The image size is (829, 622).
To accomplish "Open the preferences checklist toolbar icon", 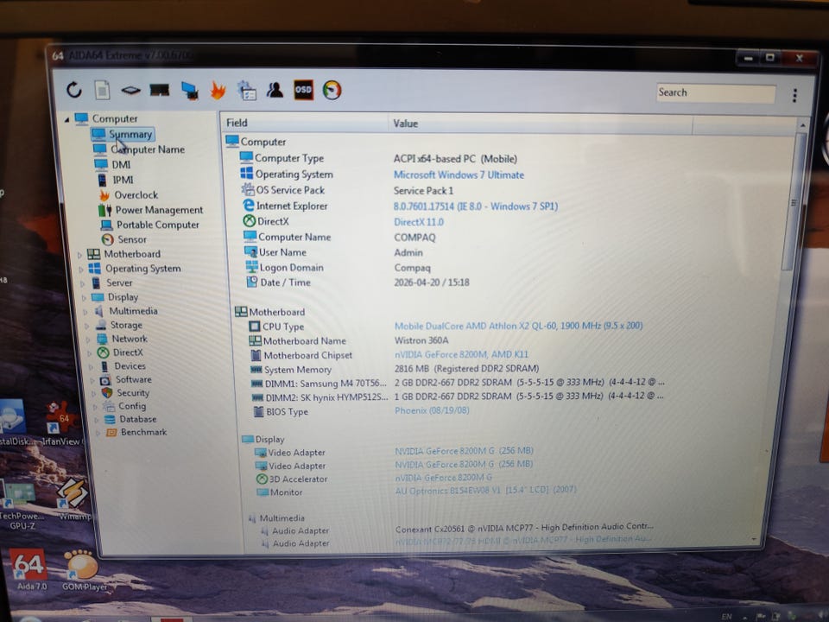I will 246,91.
